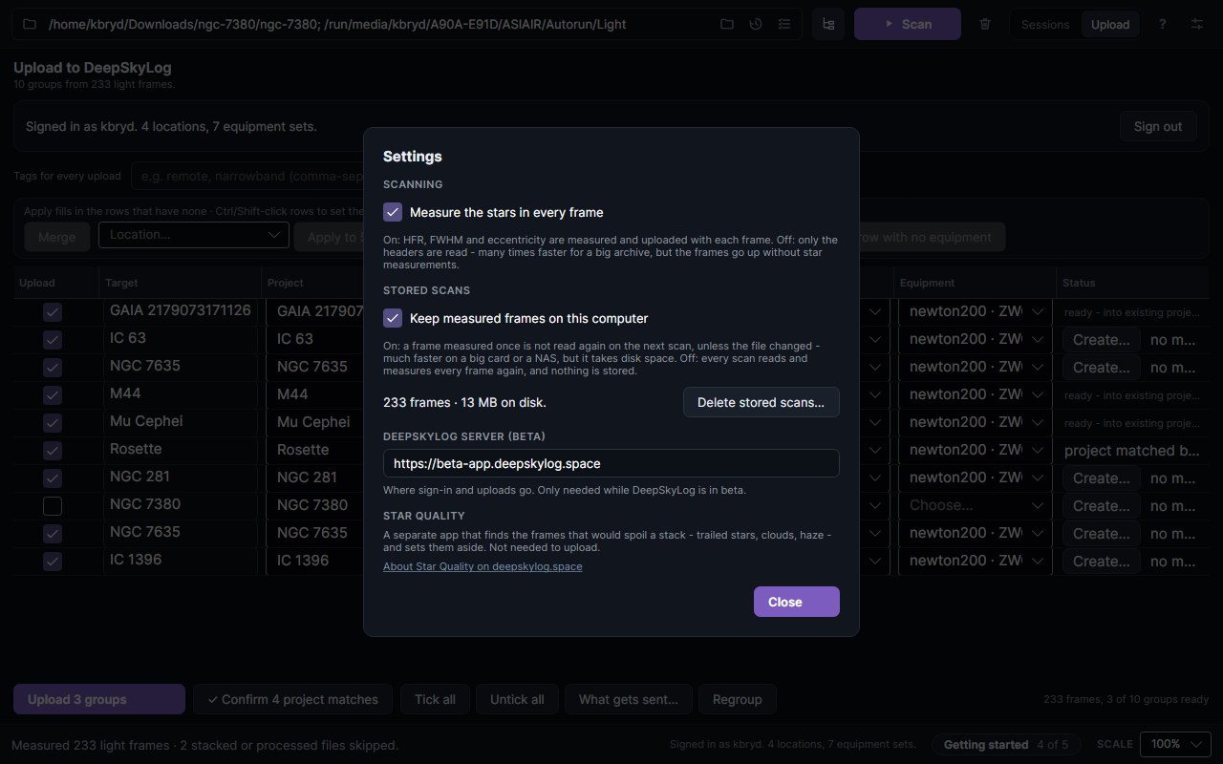Open equipment dropdown in GAIA 2179073171126 row
Viewport: 1223px width, 764px height.
coord(976,311)
